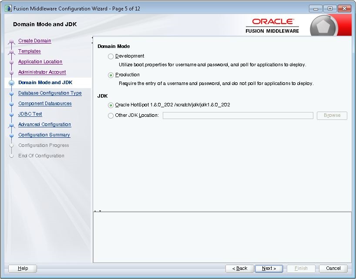Select the Development domain mode radio button
Image resolution: width=356 pixels, height=279 pixels.
pos(111,56)
